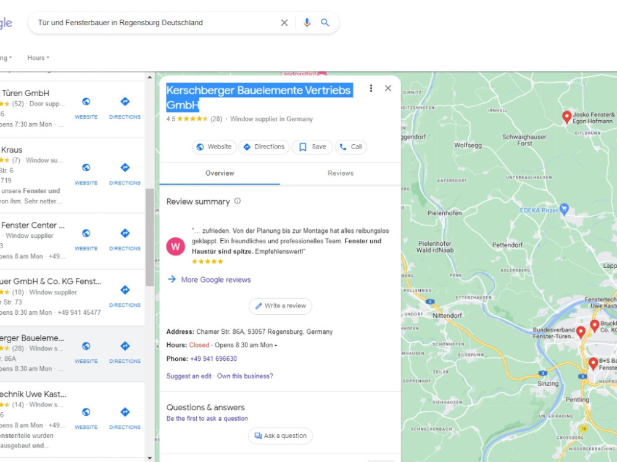Click the Pielenhofen label on map
Viewport: 617px width, 462px height.
pyautogui.click(x=445, y=213)
